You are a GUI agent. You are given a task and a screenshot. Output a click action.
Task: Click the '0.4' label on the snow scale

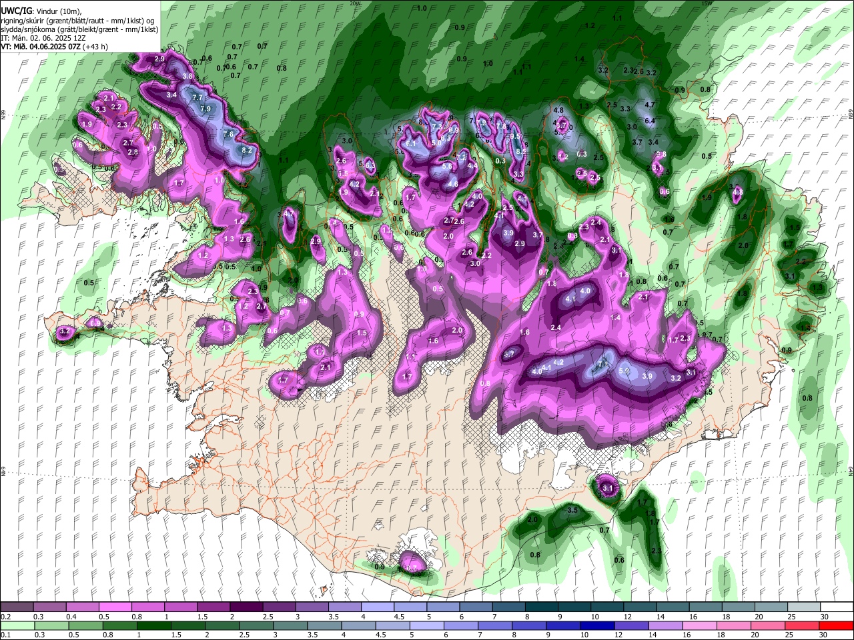(x=71, y=617)
